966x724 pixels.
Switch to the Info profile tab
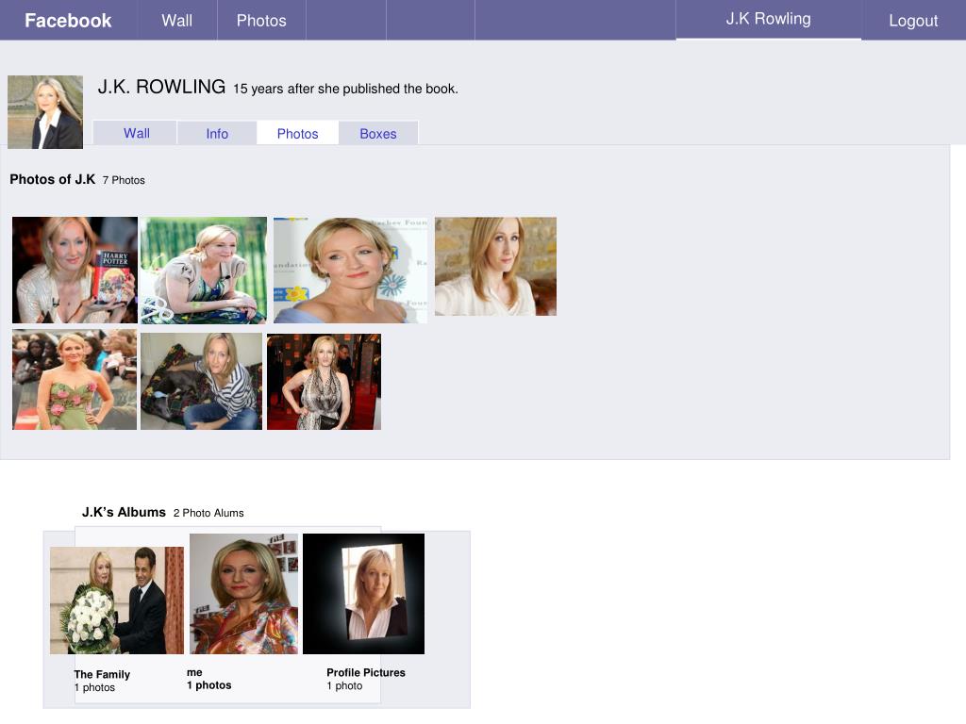pos(217,134)
